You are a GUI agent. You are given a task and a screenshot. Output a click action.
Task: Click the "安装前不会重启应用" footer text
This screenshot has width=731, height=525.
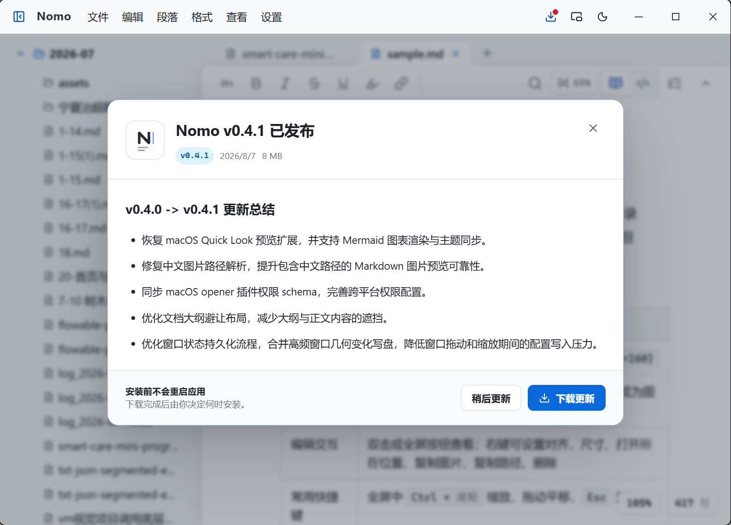[165, 392]
